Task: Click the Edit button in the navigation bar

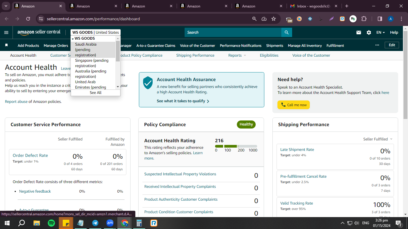Action: 392,45
